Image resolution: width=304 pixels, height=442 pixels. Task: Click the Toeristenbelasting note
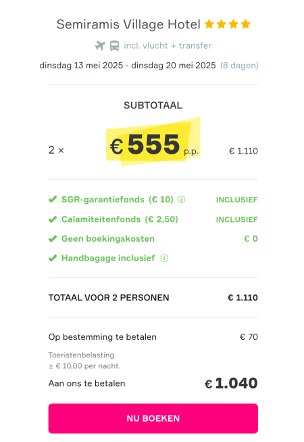[84, 361]
